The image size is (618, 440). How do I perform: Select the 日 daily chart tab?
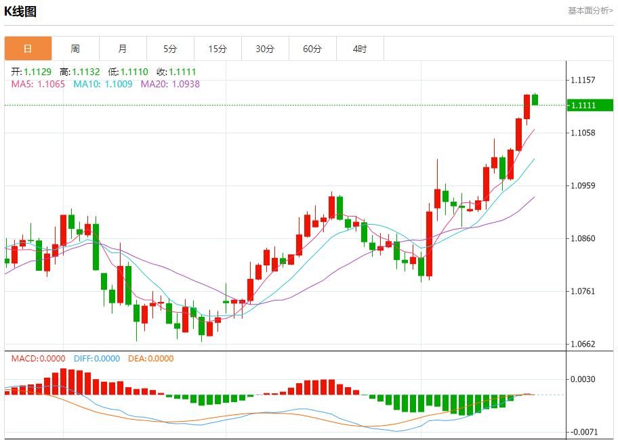(x=28, y=49)
